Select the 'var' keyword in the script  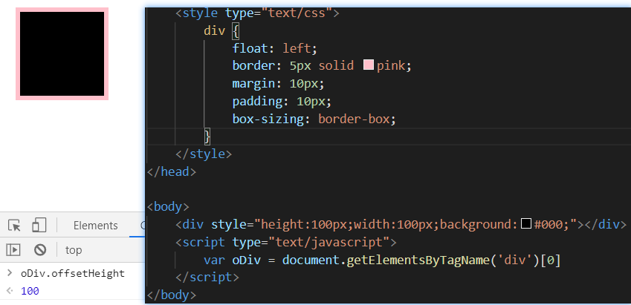[215, 260]
